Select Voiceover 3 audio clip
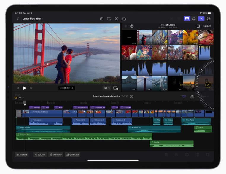 122,122
